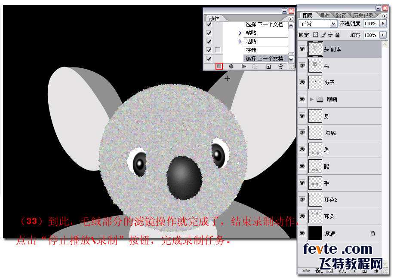The height and width of the screenshot is (280, 394).
Task: Click the Actions panel trash icon
Action: click(x=281, y=67)
